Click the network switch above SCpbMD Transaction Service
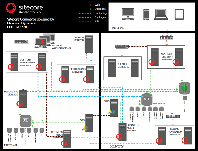The image size is (198, 151). click(x=173, y=116)
